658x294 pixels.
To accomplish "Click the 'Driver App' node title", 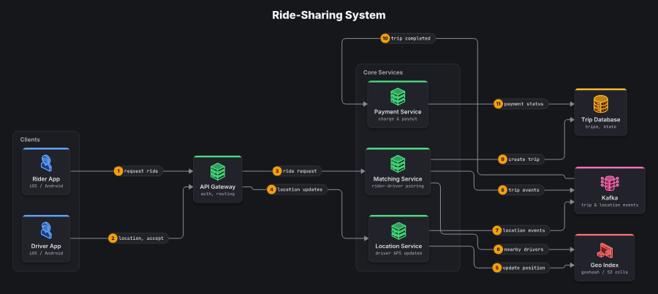I will click(46, 246).
